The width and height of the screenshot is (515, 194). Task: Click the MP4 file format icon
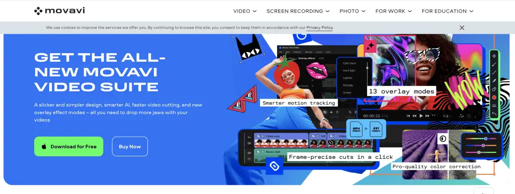[x=356, y=129]
